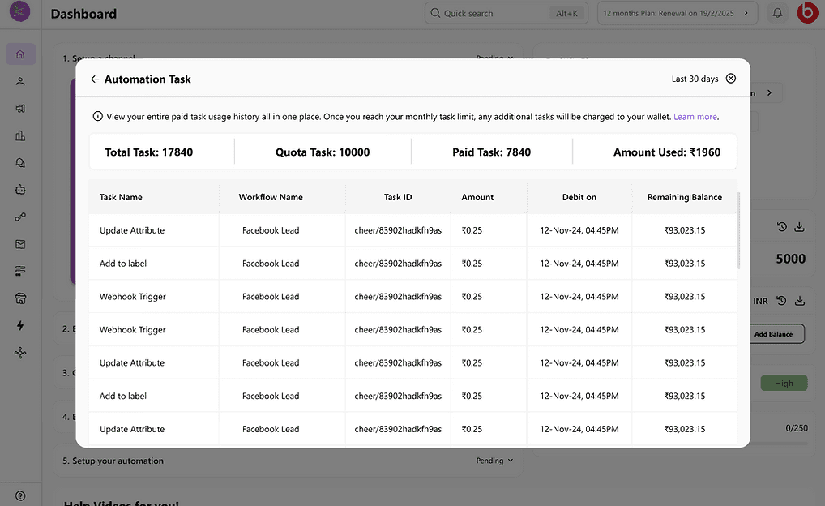Open the Store shop sidebar icon
This screenshot has height=506, width=825.
click(x=20, y=298)
